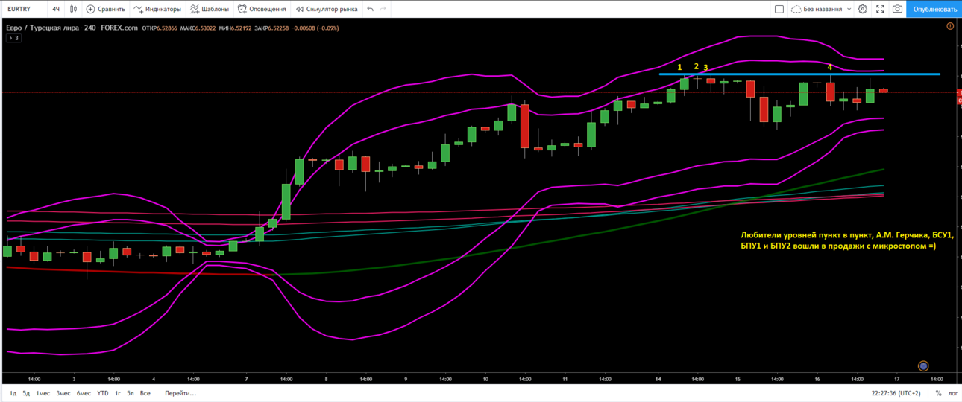Select the 6мес date range
Viewport: 962px width, 402px height.
(84, 393)
